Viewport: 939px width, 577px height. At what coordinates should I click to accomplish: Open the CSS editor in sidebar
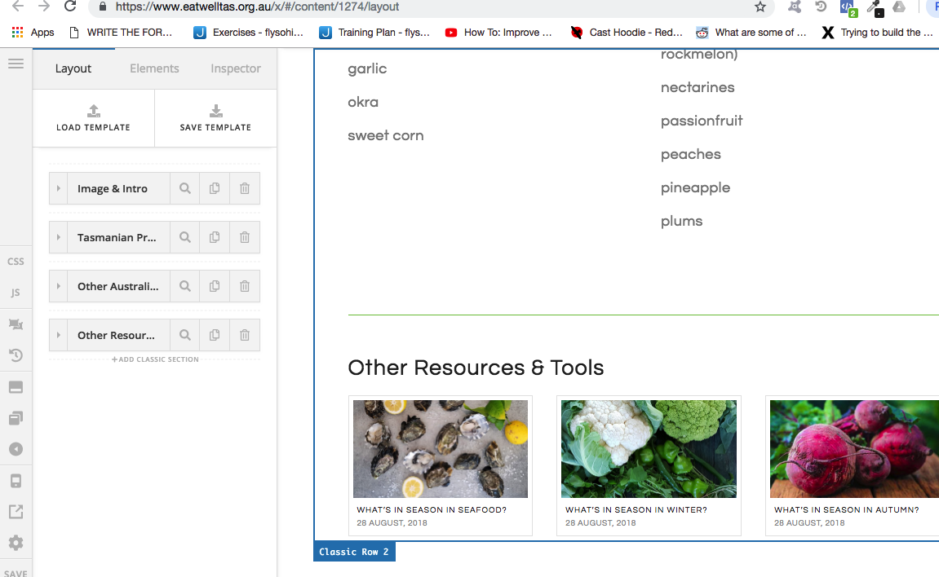[x=16, y=262]
